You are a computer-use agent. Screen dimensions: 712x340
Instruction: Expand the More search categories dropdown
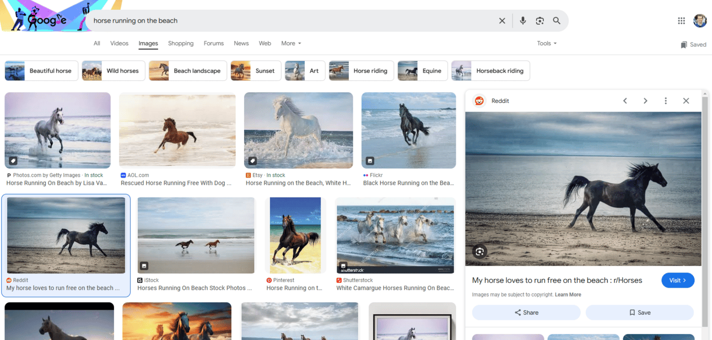coord(291,43)
